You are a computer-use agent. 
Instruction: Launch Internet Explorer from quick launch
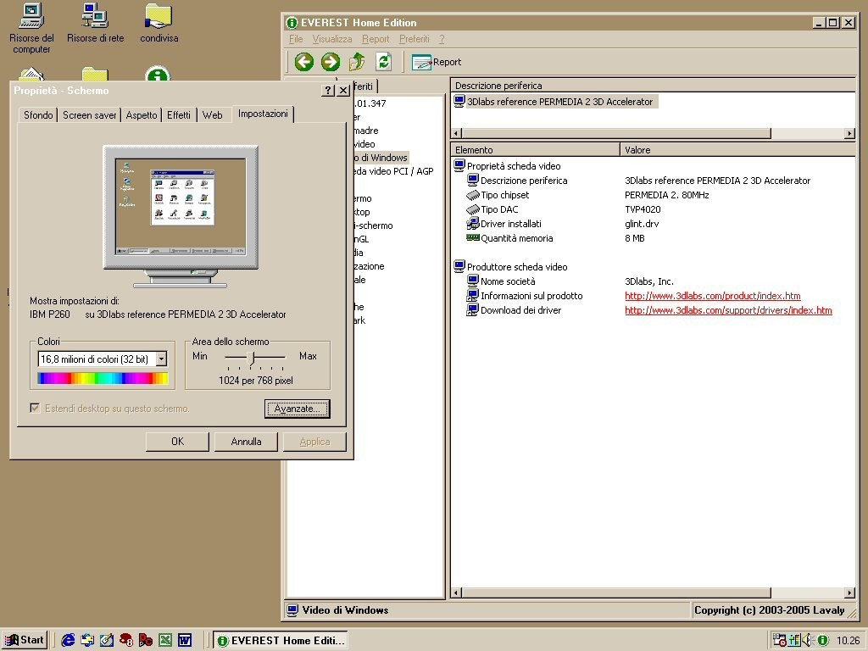coord(68,640)
